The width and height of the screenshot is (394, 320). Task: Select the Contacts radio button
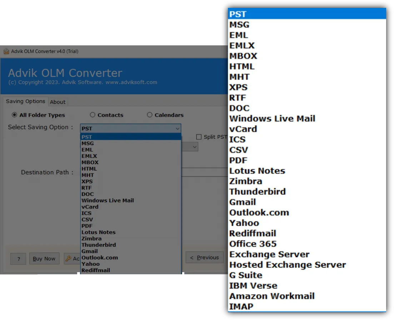tap(93, 115)
